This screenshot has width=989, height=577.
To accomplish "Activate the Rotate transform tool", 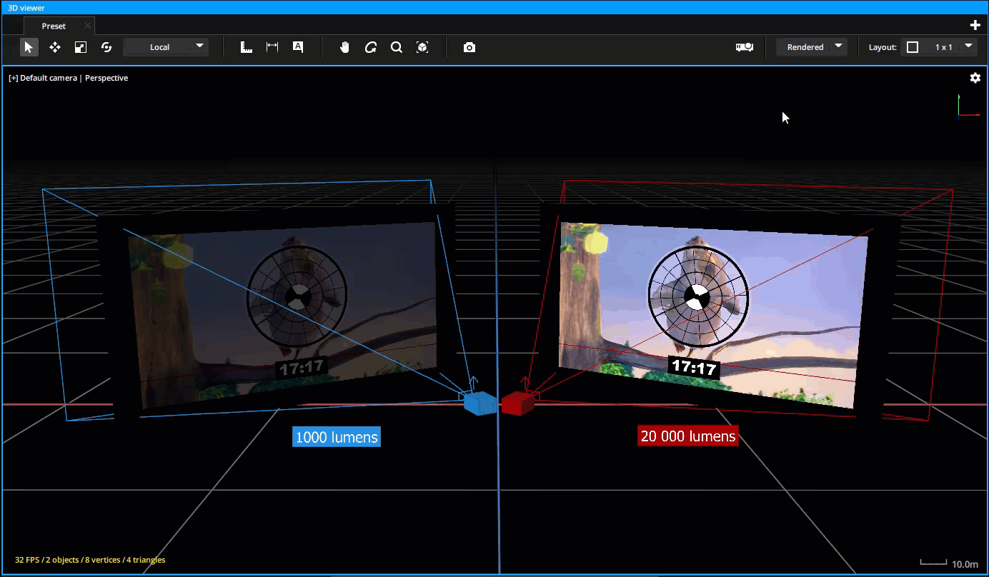I will coord(106,47).
